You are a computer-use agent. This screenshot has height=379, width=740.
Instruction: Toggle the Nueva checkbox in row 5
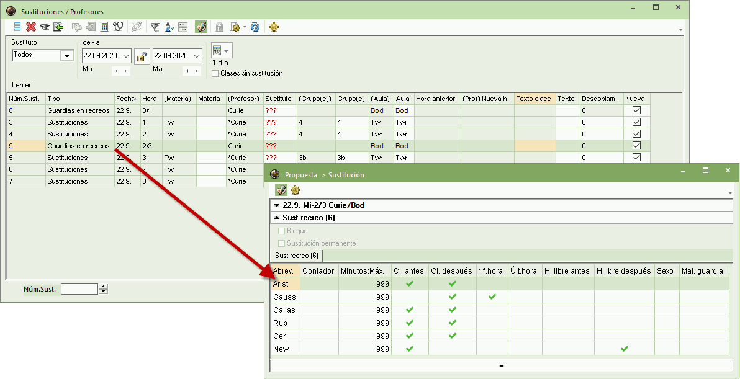pos(637,158)
